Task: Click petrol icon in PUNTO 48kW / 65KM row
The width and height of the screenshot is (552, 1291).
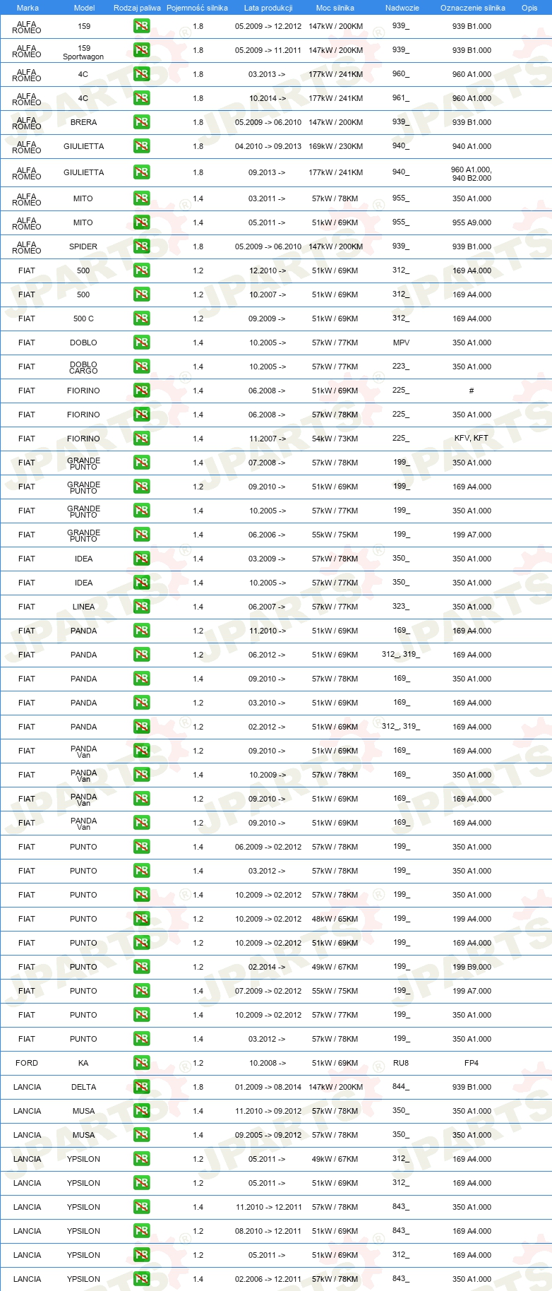Action: 141,919
